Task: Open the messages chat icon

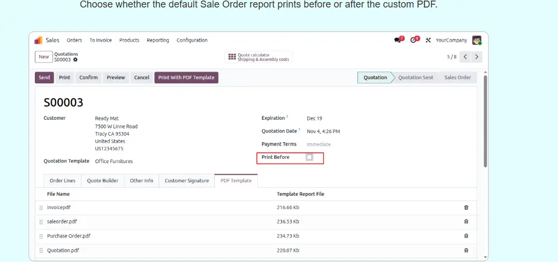Action: pyautogui.click(x=398, y=40)
